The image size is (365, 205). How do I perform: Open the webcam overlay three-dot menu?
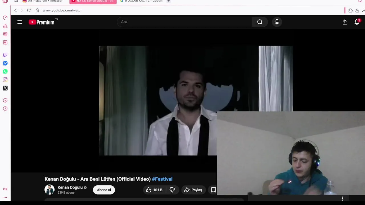pos(342,198)
